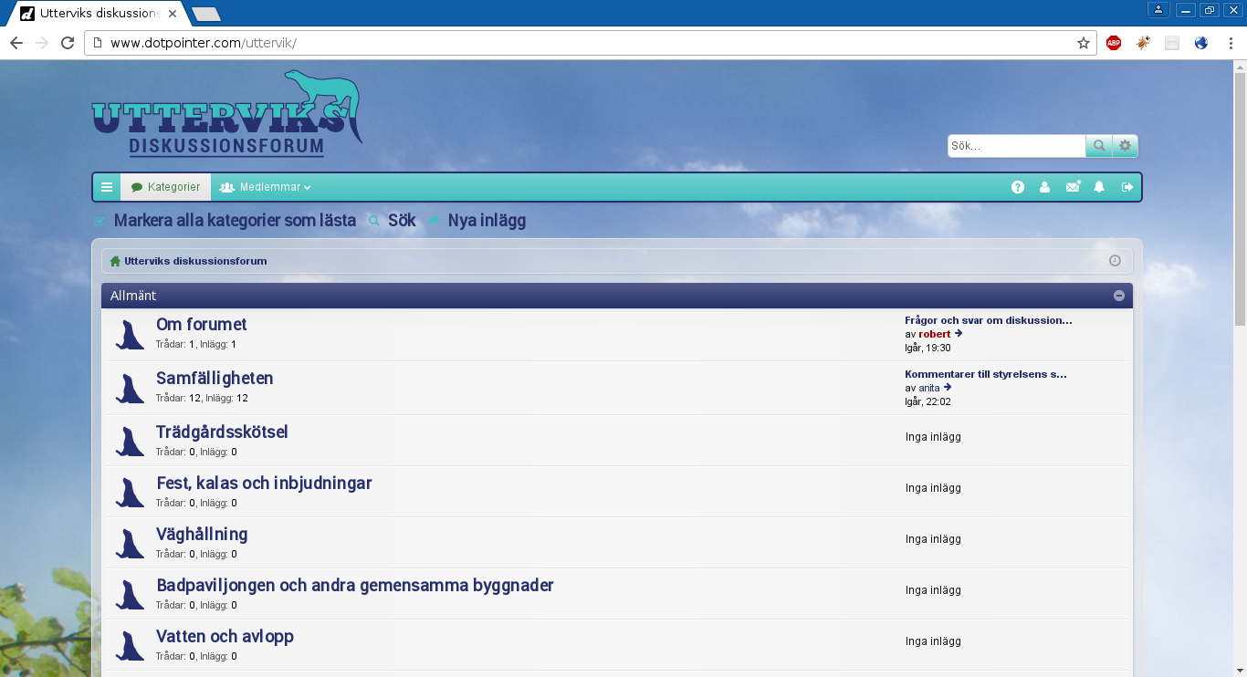
Task: Click the AdBlock Plus extension icon
Action: 1114,43
